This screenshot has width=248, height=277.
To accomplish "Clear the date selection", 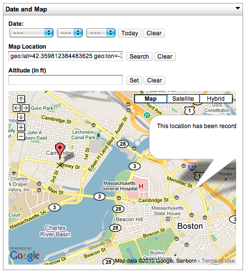I will click(x=154, y=33).
